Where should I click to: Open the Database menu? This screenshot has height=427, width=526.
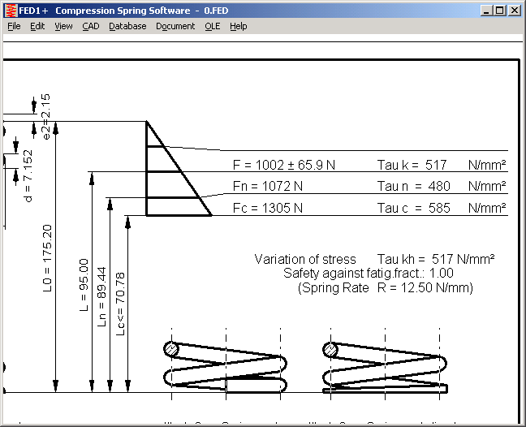pos(127,26)
